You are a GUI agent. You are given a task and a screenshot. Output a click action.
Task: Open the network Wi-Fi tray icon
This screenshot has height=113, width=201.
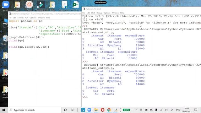pyautogui.click(x=161, y=110)
